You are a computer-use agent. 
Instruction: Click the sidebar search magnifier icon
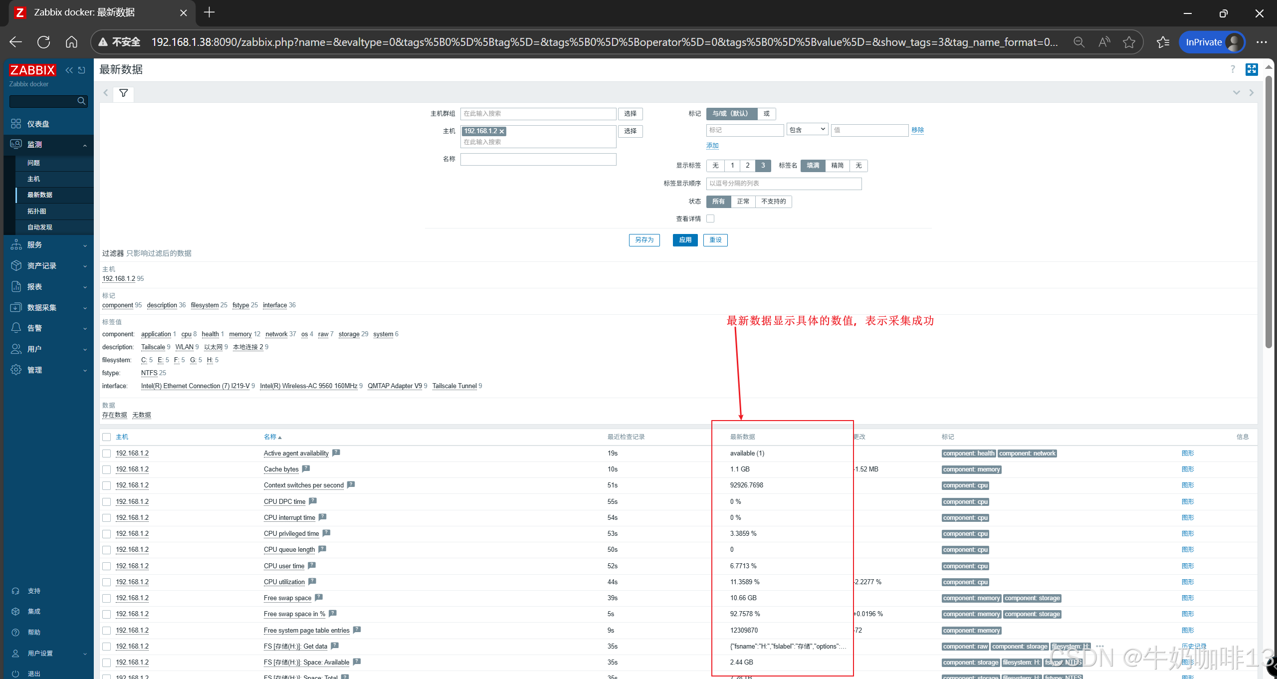[x=81, y=101]
